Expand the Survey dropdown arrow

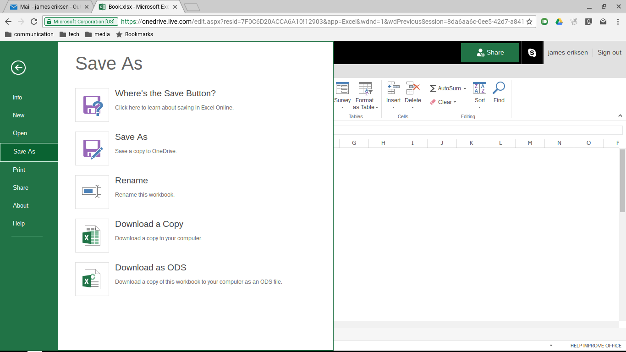(x=342, y=108)
